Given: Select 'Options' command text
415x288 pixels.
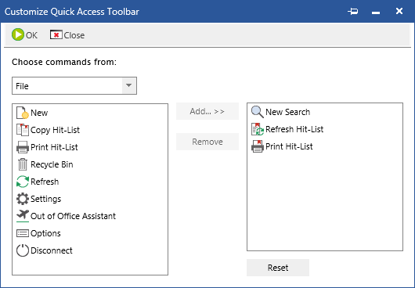Looking at the screenshot, I should click(45, 233).
